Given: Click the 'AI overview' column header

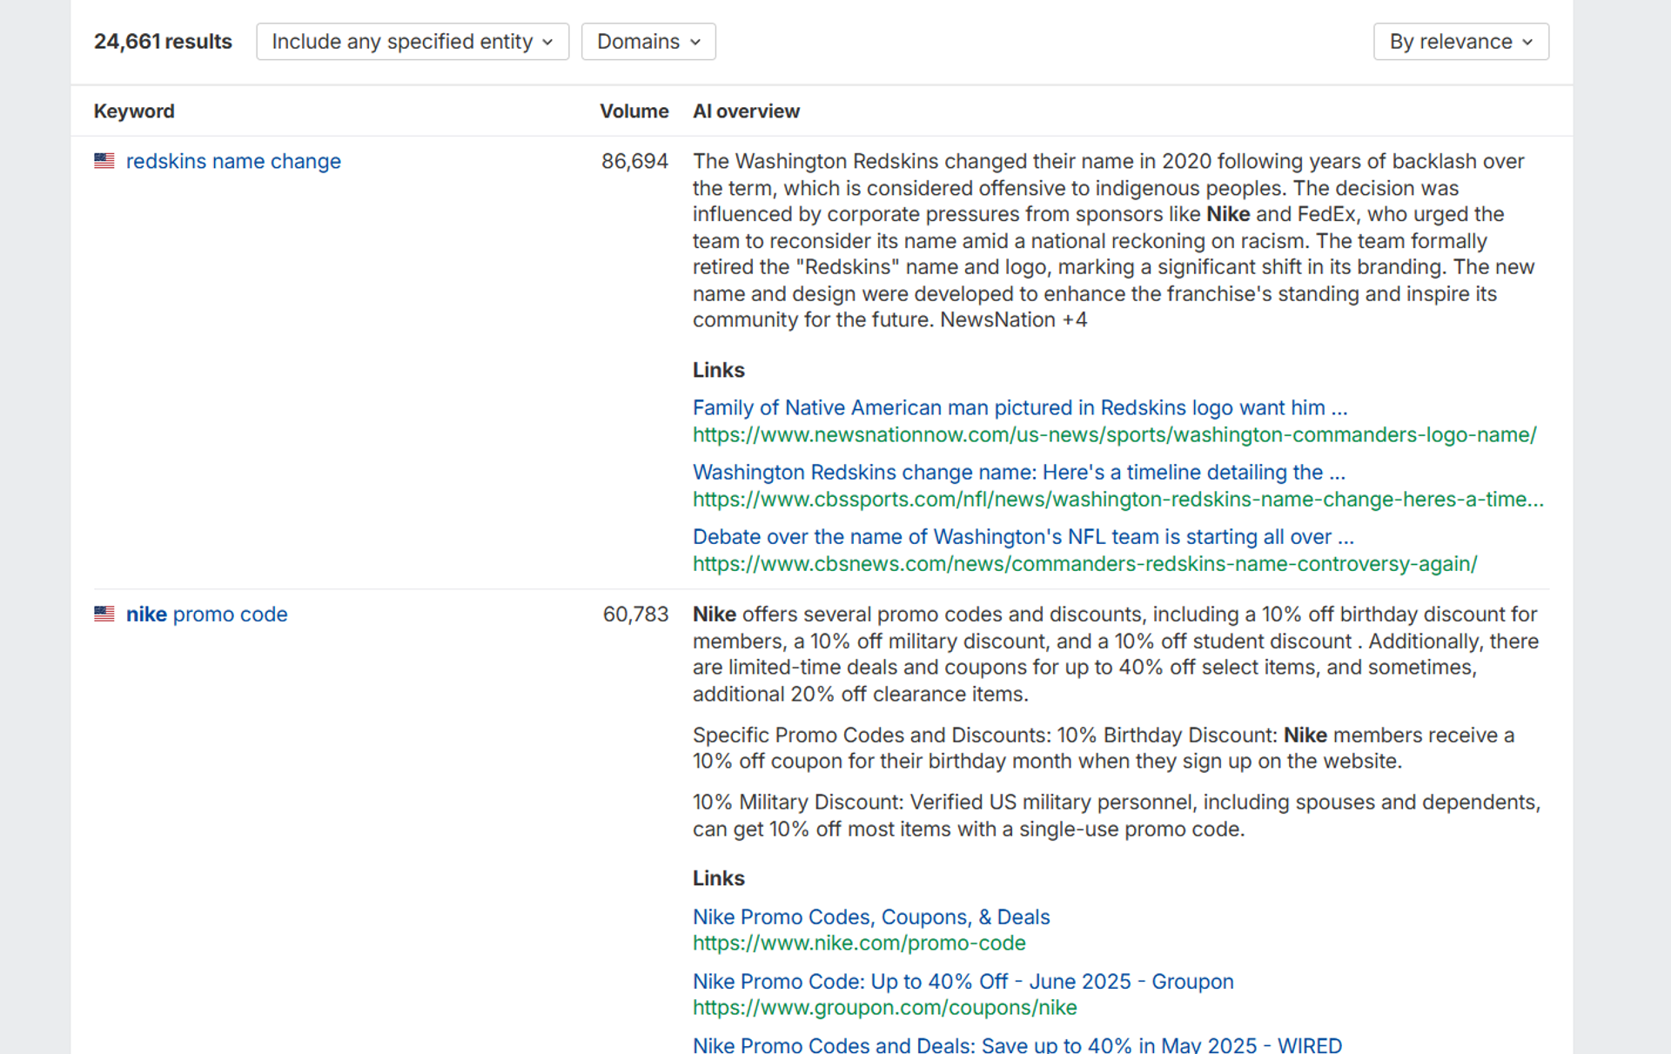Looking at the screenshot, I should point(746,111).
